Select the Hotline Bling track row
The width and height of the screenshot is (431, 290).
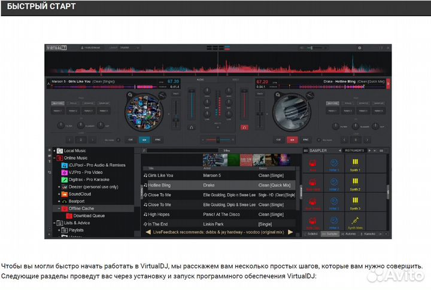point(219,185)
